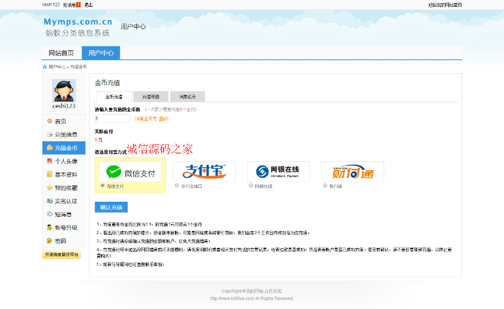
Task: Click the star icon beside 我的收藏
Action: pos(49,188)
